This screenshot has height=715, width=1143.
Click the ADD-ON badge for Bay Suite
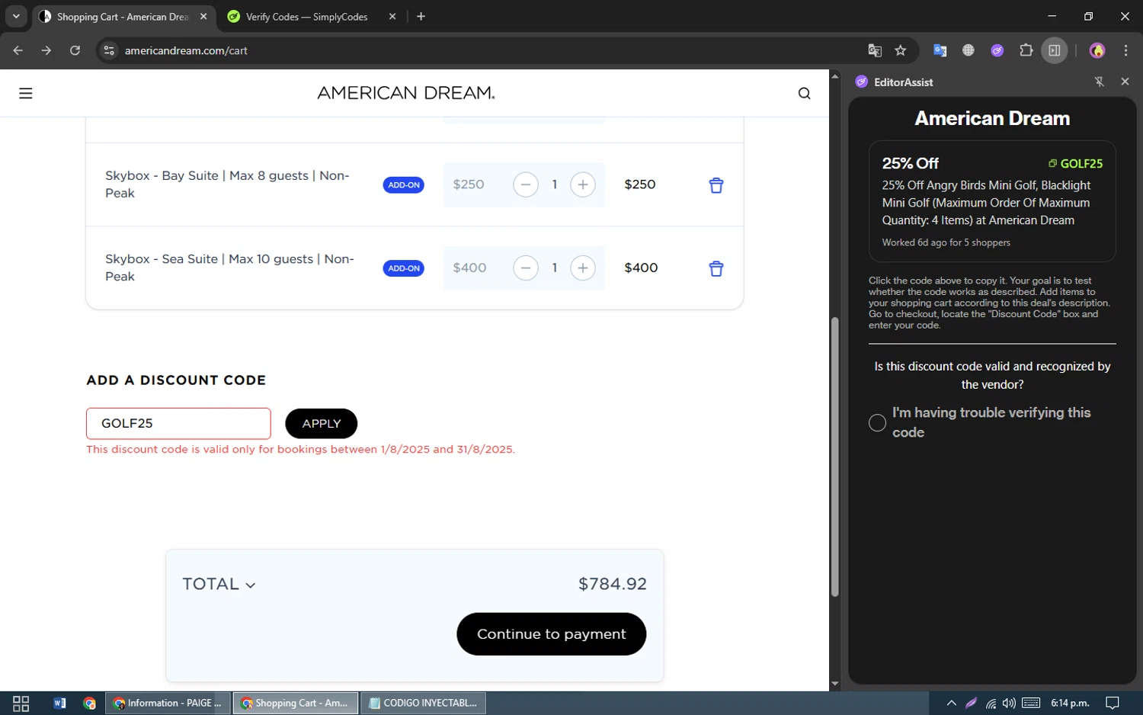click(403, 184)
